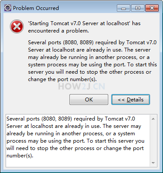Click "change the port number(s)." in upper message
The width and height of the screenshot is (163, 173).
click(x=63, y=79)
